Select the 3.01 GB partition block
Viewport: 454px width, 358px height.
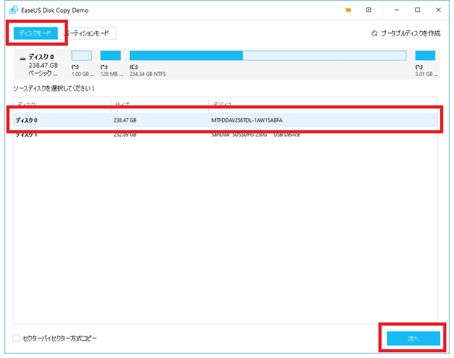coord(425,56)
